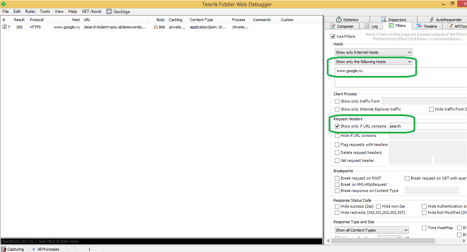This screenshot has width=467, height=252.
Task: Open the Rules menu
Action: pyautogui.click(x=30, y=11)
